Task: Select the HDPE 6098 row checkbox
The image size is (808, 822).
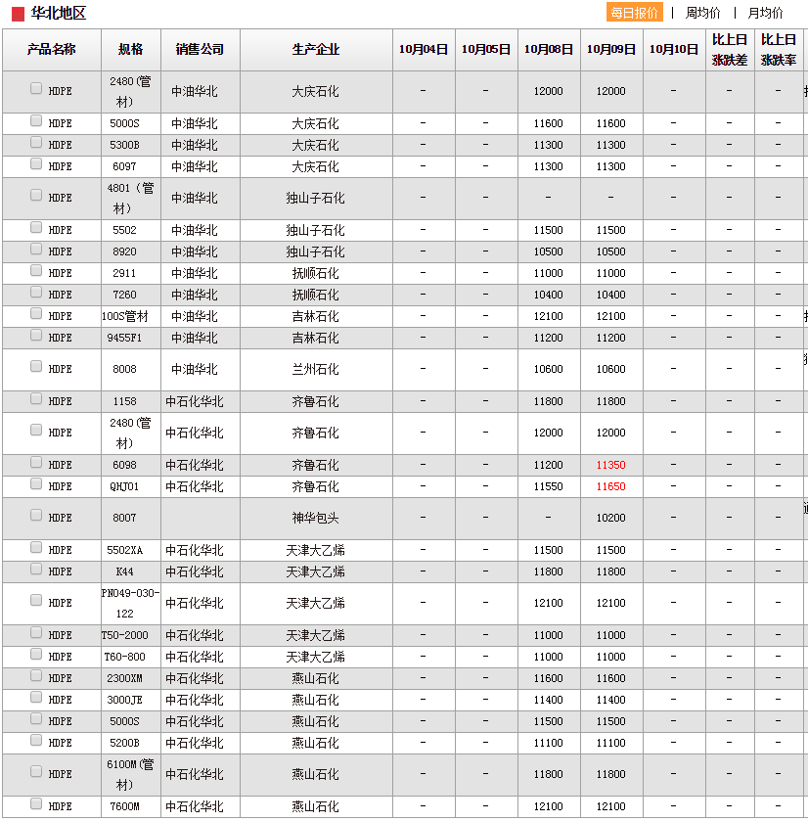Action: tap(36, 462)
